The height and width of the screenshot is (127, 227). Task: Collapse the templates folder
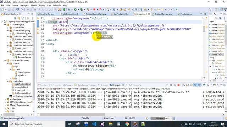8,81
